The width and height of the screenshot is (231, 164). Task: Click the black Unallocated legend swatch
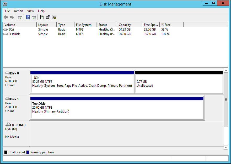[6, 152]
